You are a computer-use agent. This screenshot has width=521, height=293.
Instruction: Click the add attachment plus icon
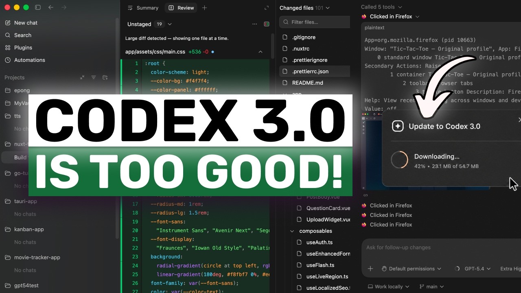tap(370, 269)
